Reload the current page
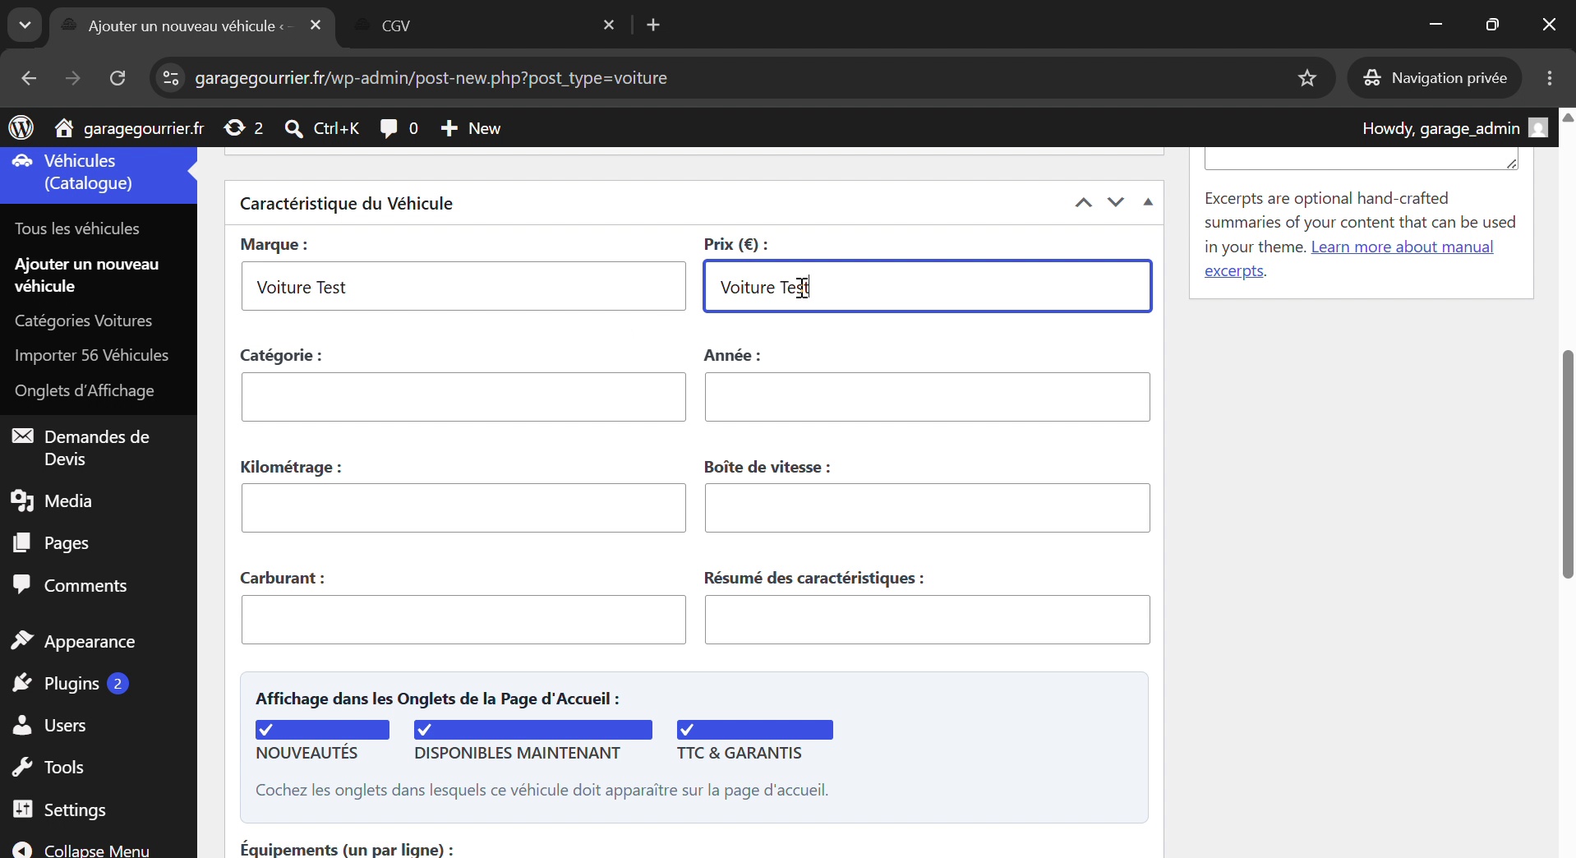 [x=118, y=78]
